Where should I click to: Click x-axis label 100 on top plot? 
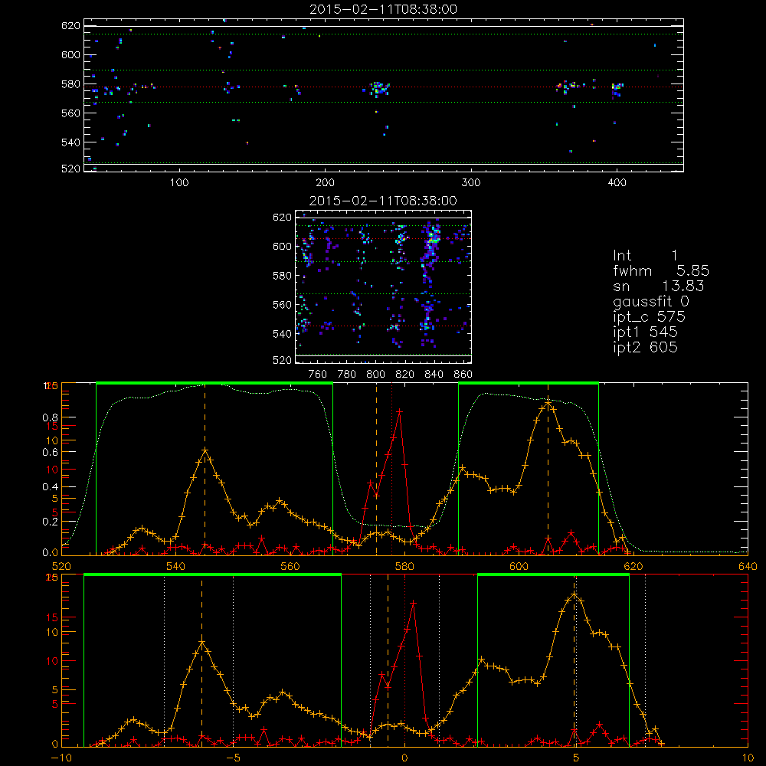click(x=179, y=183)
